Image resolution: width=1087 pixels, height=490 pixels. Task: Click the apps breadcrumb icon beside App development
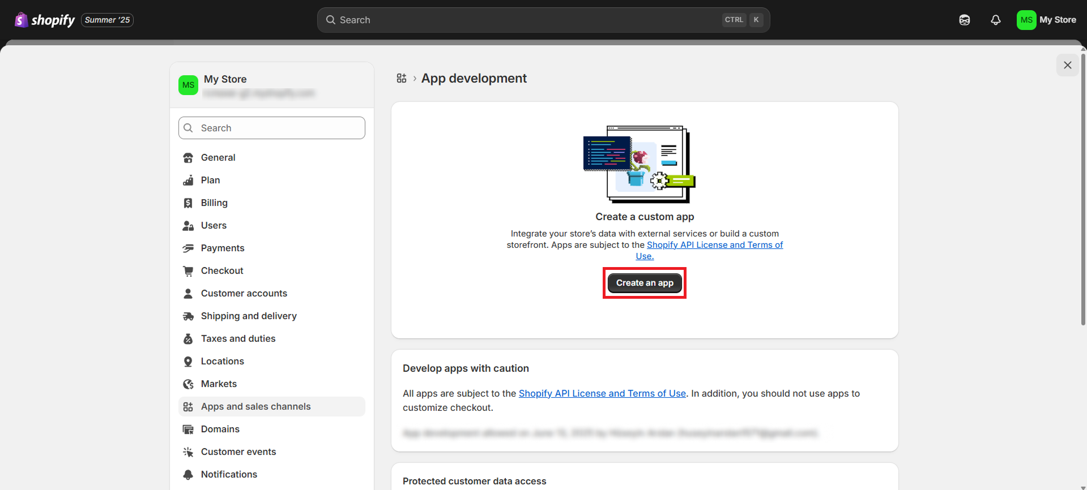(402, 78)
